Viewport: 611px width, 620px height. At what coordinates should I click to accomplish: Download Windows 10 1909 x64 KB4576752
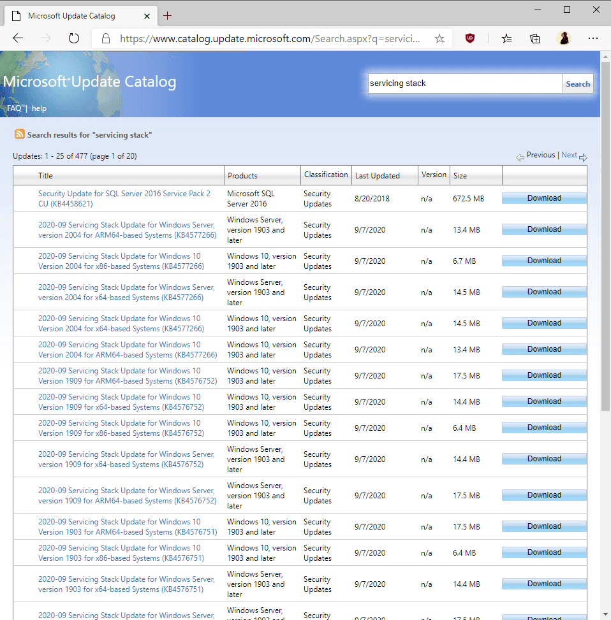pos(544,401)
